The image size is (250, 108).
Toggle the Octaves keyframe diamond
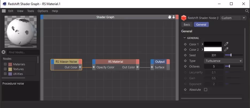pos(185,66)
